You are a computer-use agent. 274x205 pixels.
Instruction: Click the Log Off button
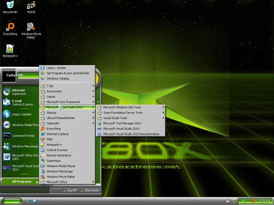pyautogui.click(x=70, y=190)
